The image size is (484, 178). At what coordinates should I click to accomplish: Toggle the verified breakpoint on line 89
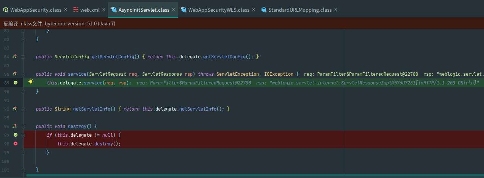16,83
